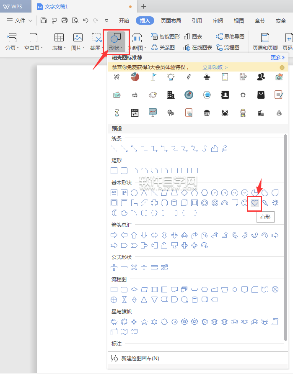
Task: Pick the freeform scribble line
Action: tap(224, 149)
